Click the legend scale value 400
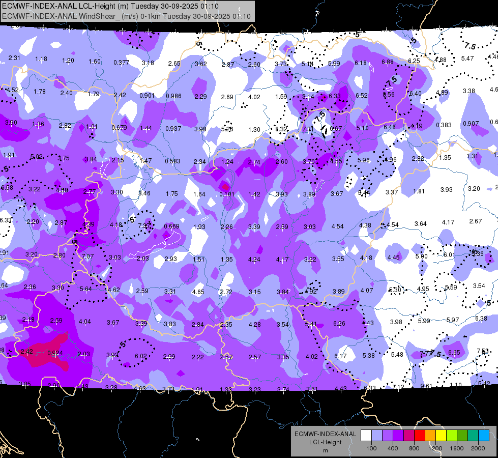 (393, 448)
